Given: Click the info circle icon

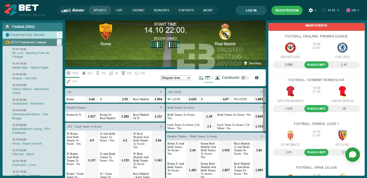Looking at the screenshot, I should (257, 78).
